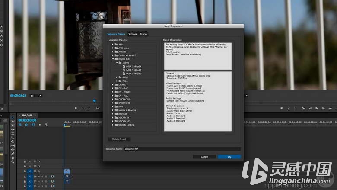Select the Hand tool
Screen dimensions: 337x190
click(13, 158)
